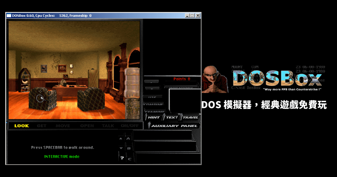Click the green INTERACTIVE mode text
This screenshot has height=177, width=337.
(x=62, y=156)
